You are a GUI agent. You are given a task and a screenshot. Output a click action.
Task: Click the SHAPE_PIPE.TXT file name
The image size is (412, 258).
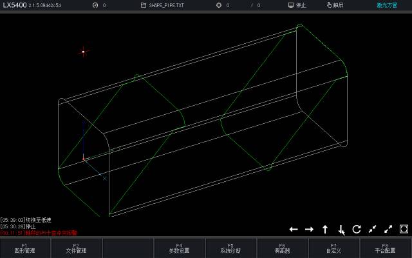tap(166, 5)
